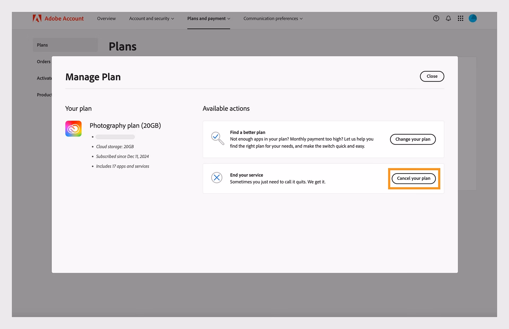Open the notifications bell
Screen dimensions: 509x329
click(x=448, y=18)
